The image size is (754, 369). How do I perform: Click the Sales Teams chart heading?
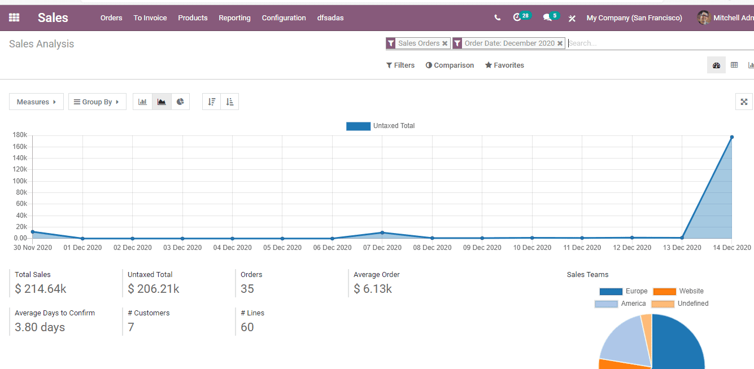click(x=587, y=275)
